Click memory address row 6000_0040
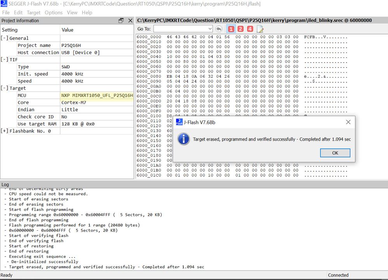388x280 pixels. (149, 57)
